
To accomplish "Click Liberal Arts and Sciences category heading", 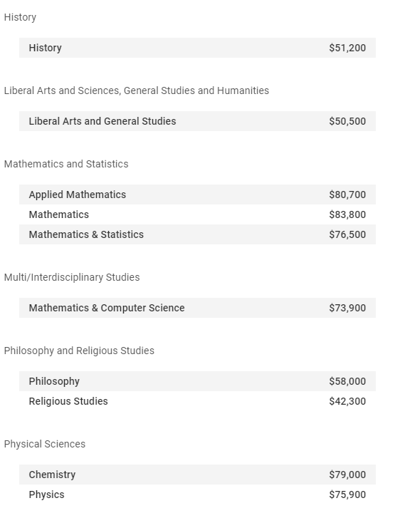I will (137, 90).
